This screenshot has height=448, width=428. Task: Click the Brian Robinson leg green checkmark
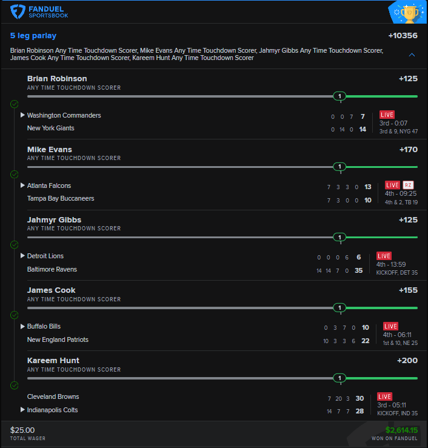pos(15,104)
